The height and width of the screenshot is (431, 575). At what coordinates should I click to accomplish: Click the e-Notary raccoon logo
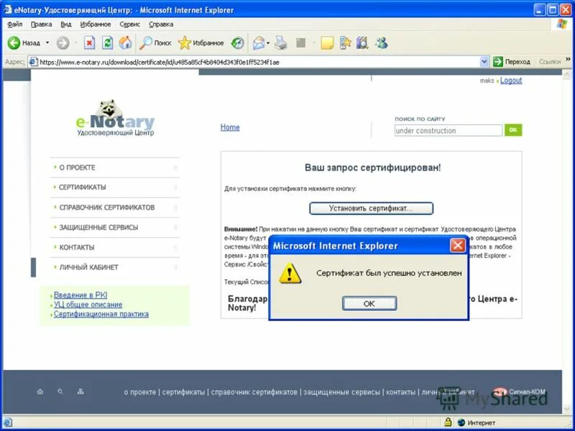point(115,118)
